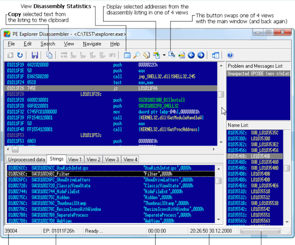
Task: Select Unexpected OPCODE message entry
Action: (x=259, y=74)
